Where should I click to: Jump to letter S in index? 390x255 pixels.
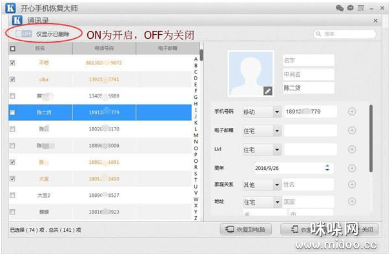click(196, 174)
